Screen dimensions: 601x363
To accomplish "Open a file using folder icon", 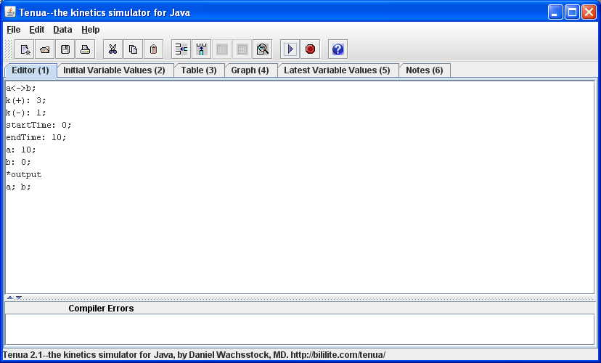I will (44, 49).
